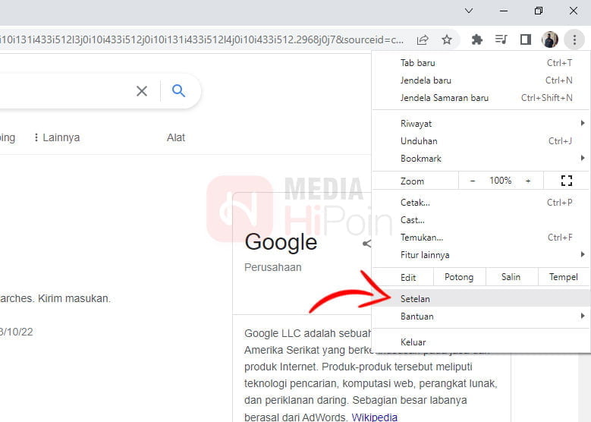The height and width of the screenshot is (422, 591).
Task: Click the 100% zoom value
Action: coord(501,181)
